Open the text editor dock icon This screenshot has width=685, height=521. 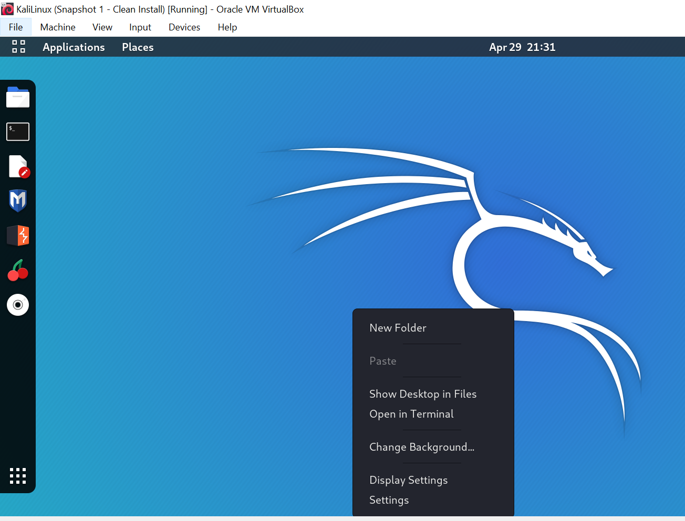click(18, 166)
